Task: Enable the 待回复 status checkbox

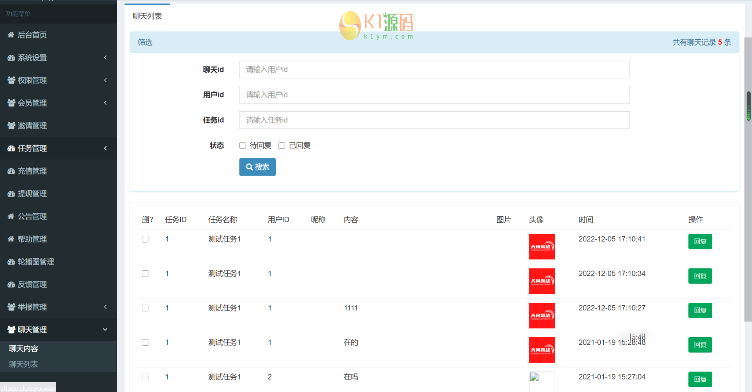Action: 243,145
